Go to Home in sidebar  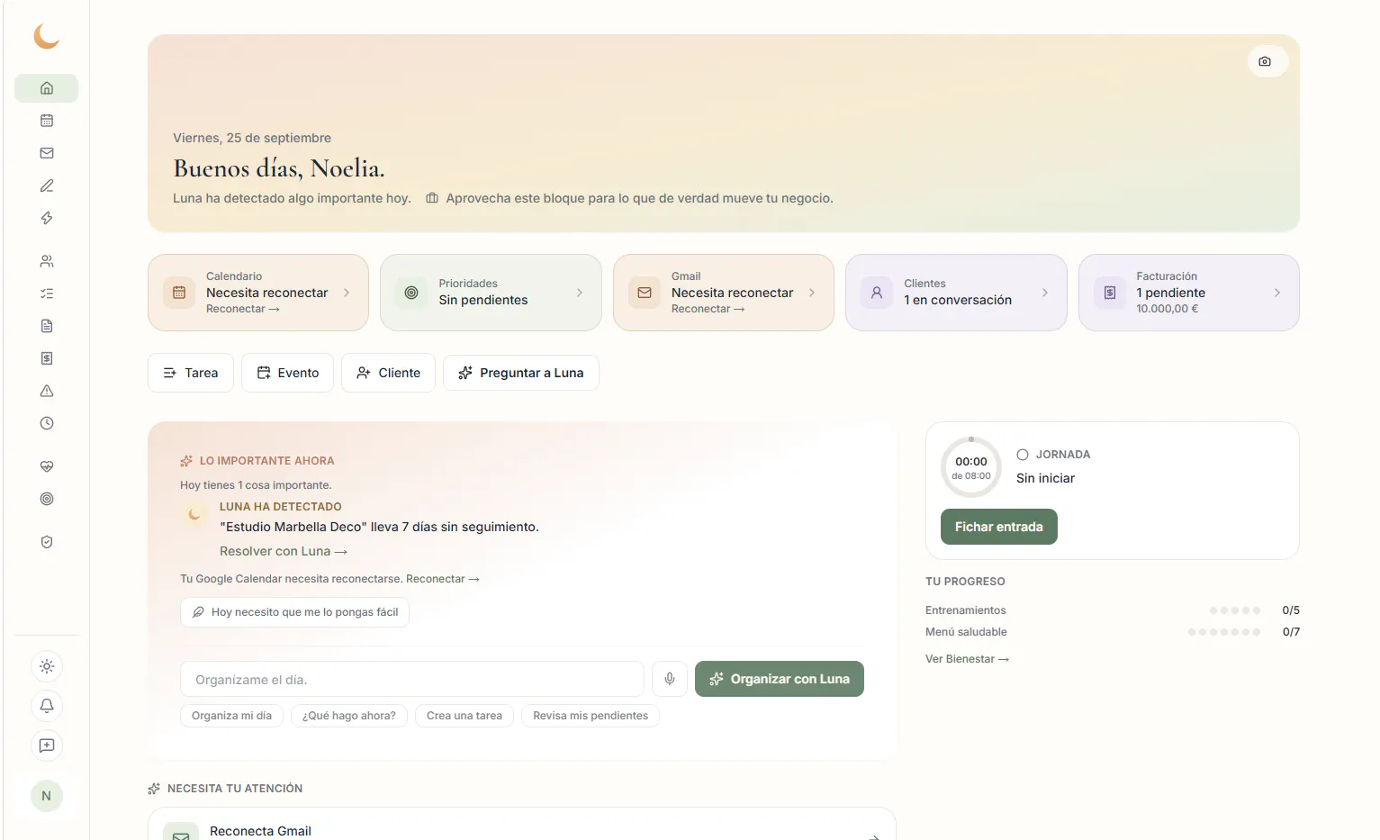(x=47, y=88)
